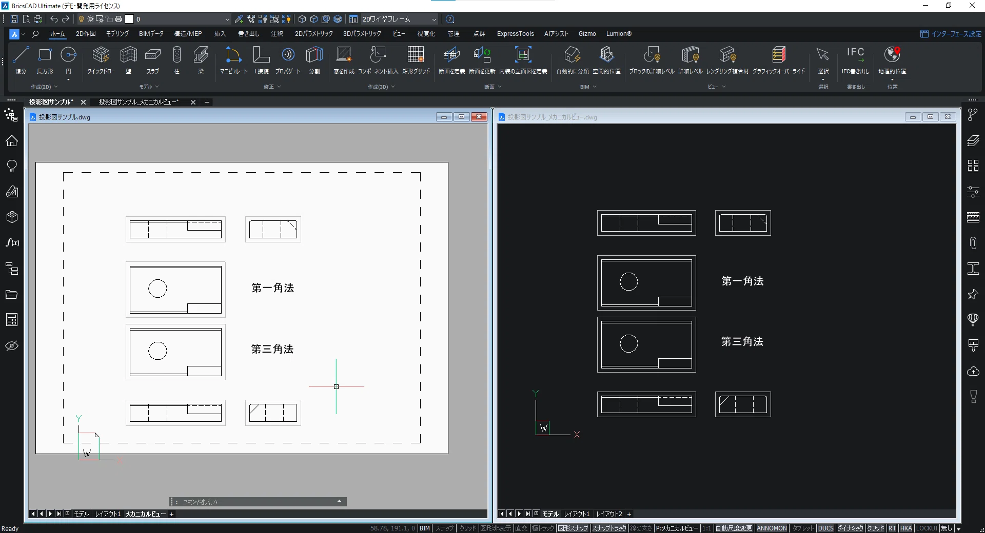Viewport: 985px width, 533px height.
Task: Open the 2D作図 ribbon tab
Action: pos(86,34)
